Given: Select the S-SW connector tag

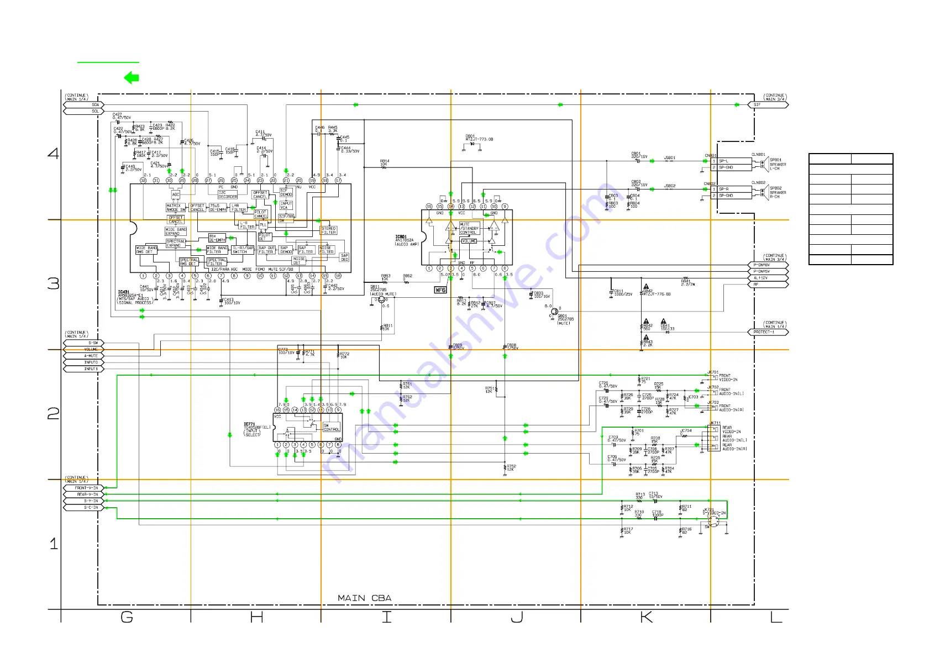Looking at the screenshot, I should (84, 343).
